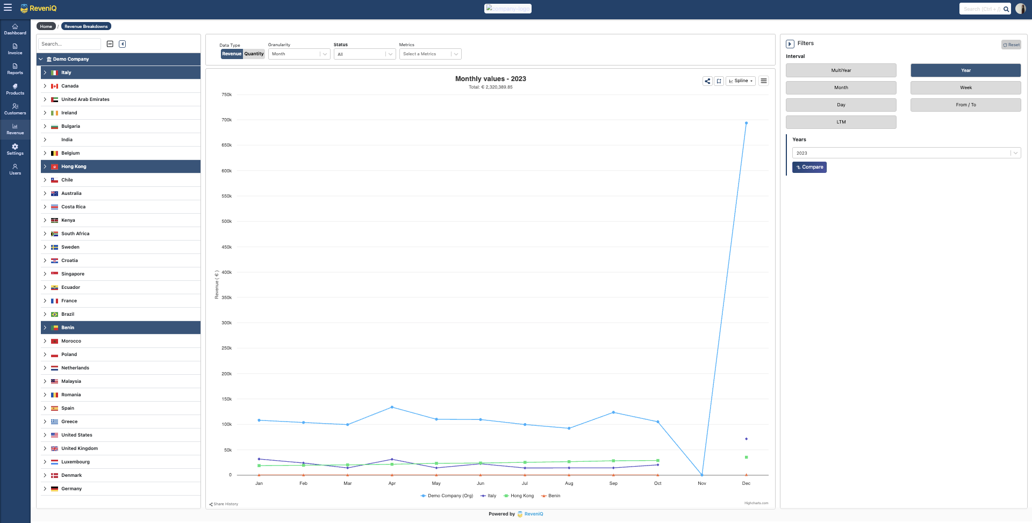Toggle Hong Kong legend series
Screen dimensions: 1032x523
[519, 496]
